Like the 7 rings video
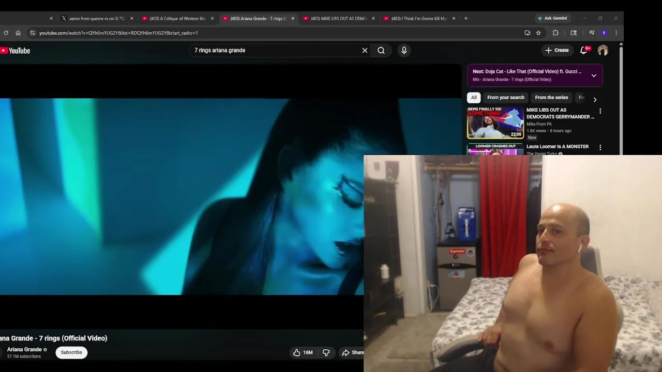This screenshot has width=662, height=372. pyautogui.click(x=303, y=352)
